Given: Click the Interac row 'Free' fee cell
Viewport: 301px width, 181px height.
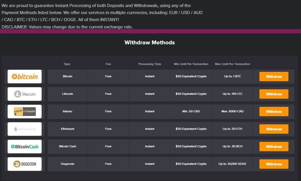Looking at the screenshot, I should pos(108,112).
